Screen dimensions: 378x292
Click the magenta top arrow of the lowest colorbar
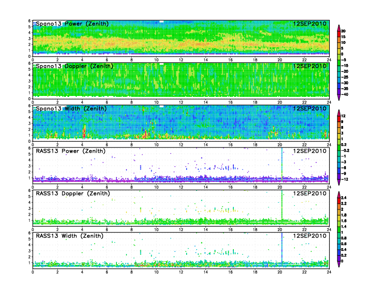coord(339,195)
